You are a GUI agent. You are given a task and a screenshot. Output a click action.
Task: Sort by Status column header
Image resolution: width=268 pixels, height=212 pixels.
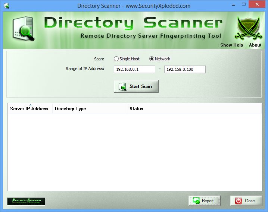coord(194,109)
